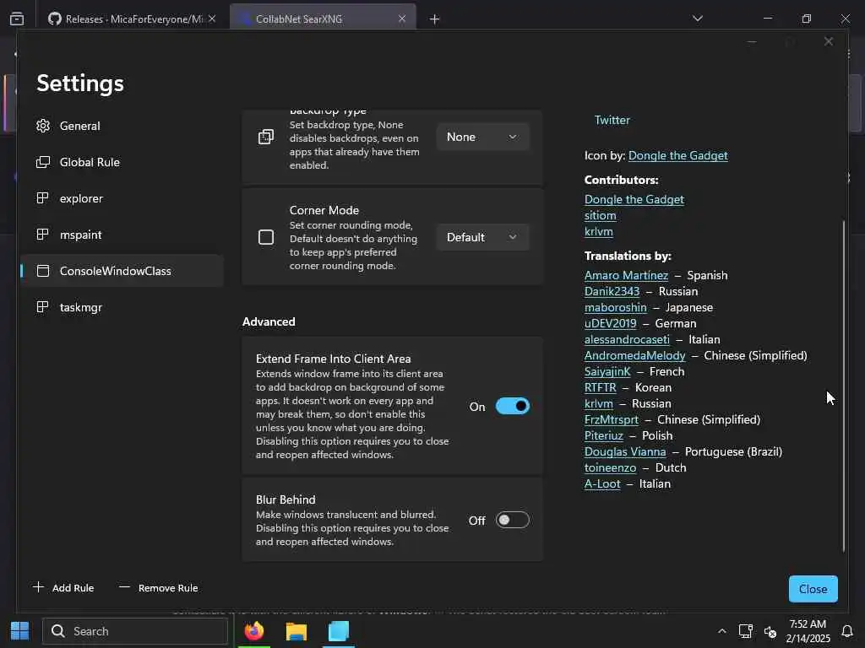865x648 pixels.
Task: Open RTFTR translator link
Action: (x=601, y=387)
